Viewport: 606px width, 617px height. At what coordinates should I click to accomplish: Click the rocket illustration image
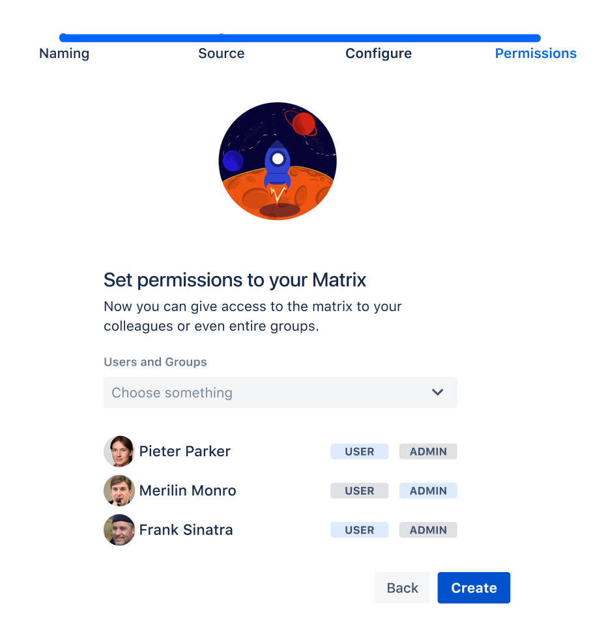[x=278, y=161]
